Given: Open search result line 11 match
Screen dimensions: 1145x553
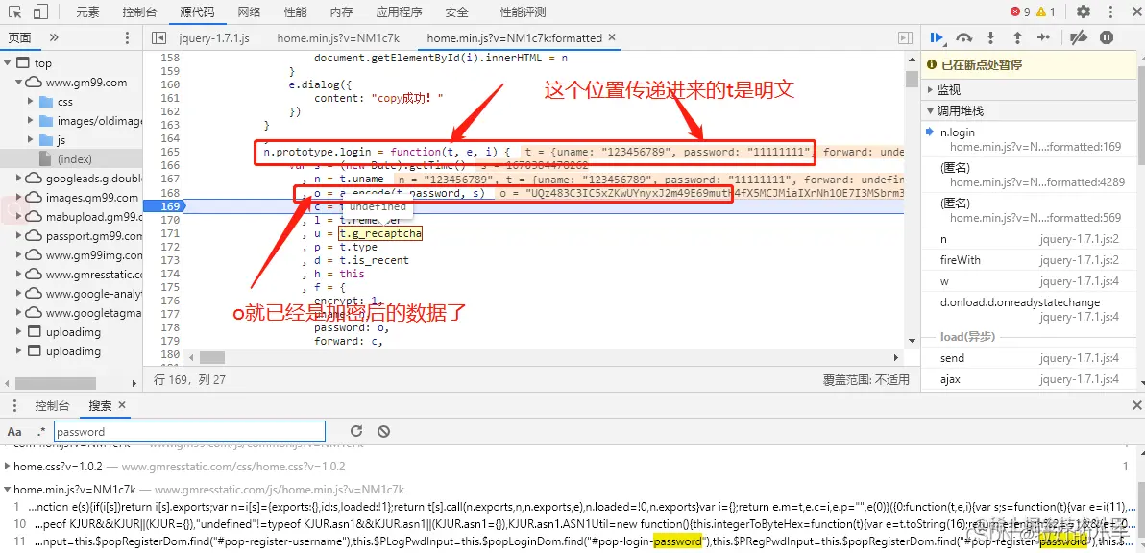Looking at the screenshot, I should 570,541.
